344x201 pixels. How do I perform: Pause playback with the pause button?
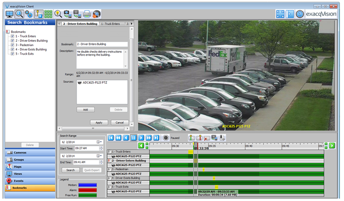pos(133,138)
